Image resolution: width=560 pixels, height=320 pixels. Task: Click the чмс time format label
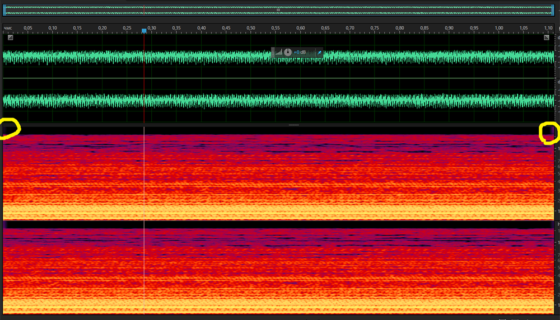(8, 27)
